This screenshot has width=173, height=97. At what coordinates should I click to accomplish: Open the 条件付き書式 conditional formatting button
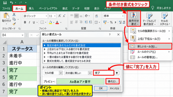[x=134, y=19]
